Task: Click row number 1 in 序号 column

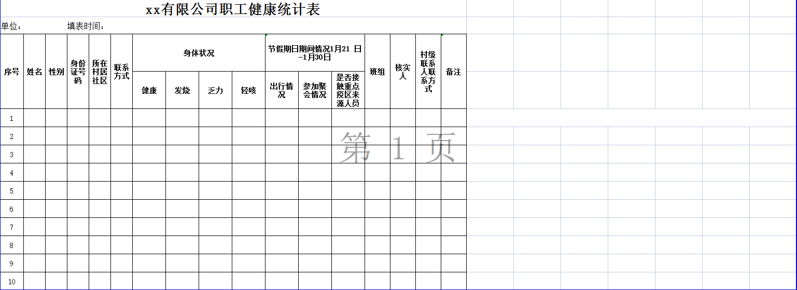Action: coord(12,118)
